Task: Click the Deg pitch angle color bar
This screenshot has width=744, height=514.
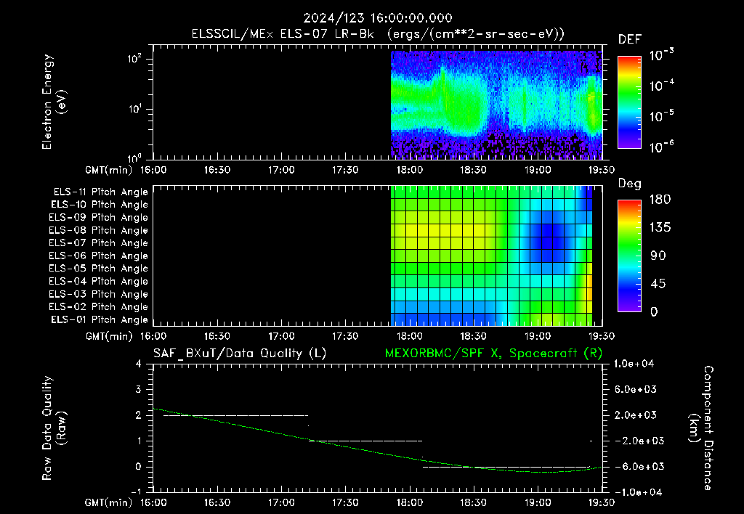Action: 629,256
